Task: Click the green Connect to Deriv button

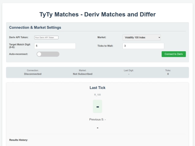Action: pyautogui.click(x=174, y=54)
